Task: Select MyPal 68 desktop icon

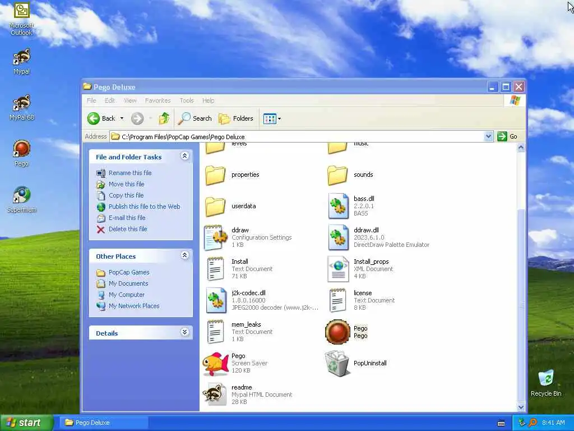Action: click(x=22, y=107)
